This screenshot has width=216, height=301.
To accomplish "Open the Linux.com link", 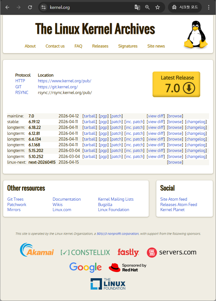I will 62,210.
